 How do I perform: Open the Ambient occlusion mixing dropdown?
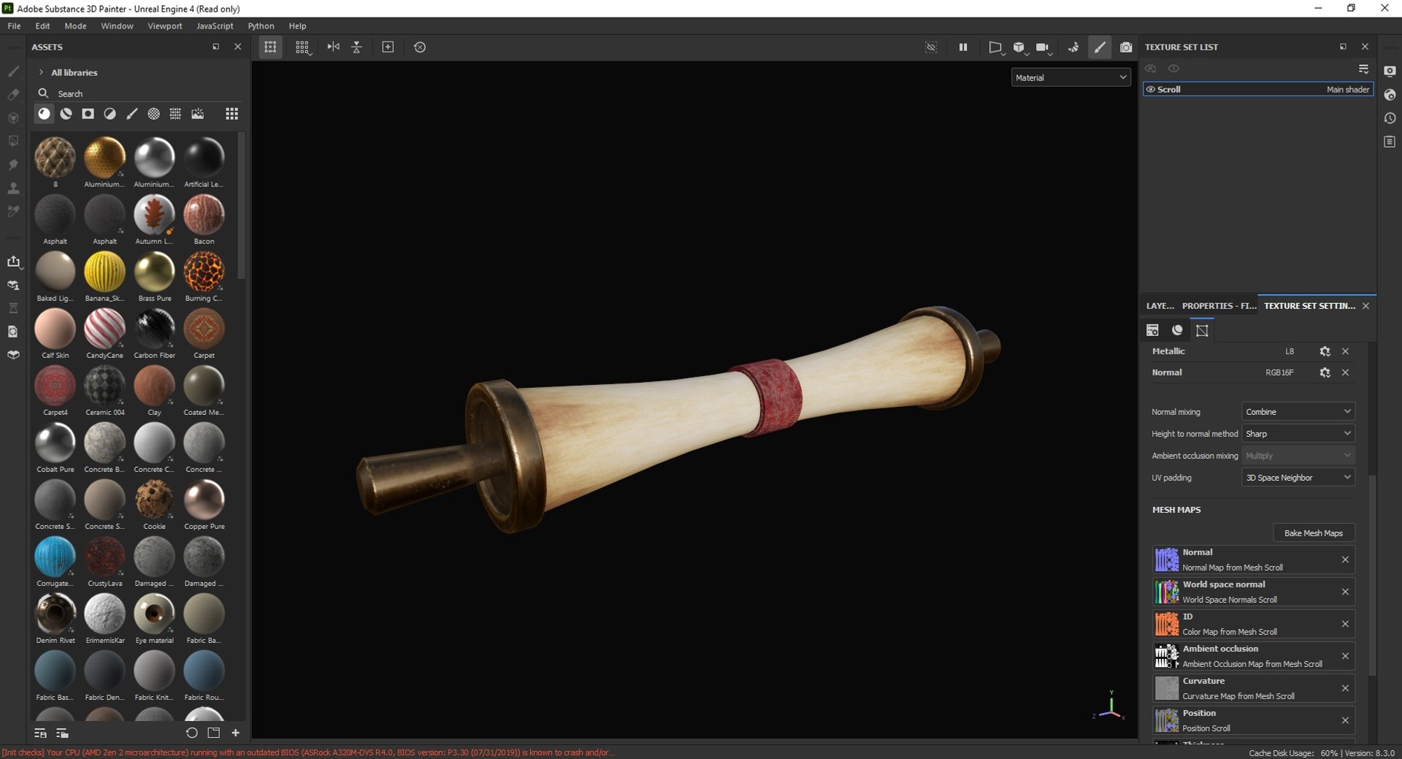coord(1298,456)
